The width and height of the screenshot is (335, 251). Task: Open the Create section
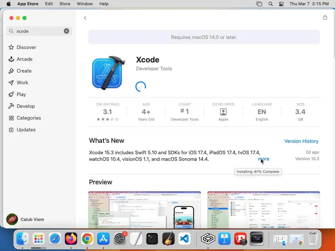pyautogui.click(x=20, y=71)
